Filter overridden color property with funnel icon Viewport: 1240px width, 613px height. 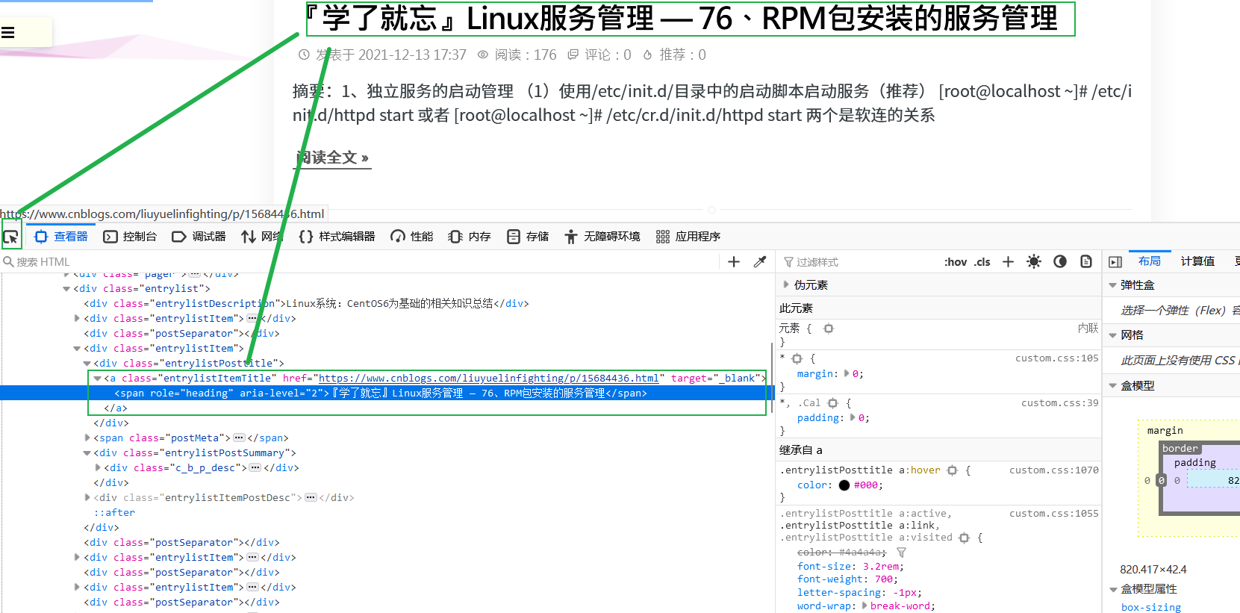[x=901, y=553]
